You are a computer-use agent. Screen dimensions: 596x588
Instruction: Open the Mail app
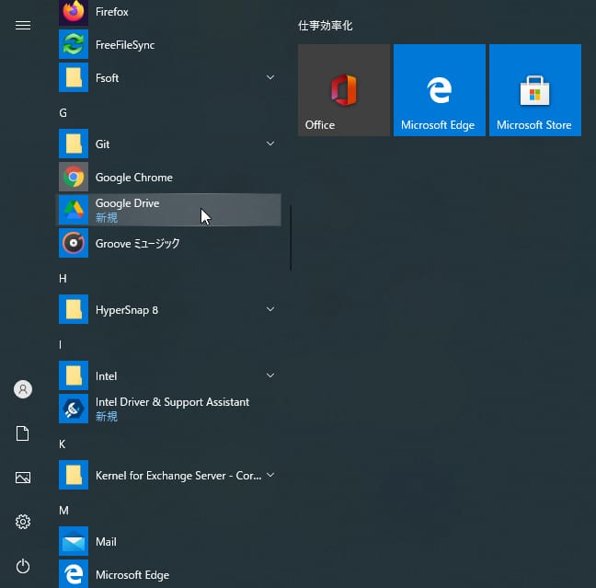pos(106,542)
